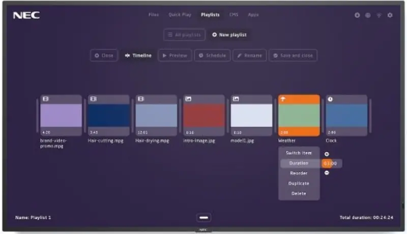Click the pill handle at bottom center

point(204,217)
